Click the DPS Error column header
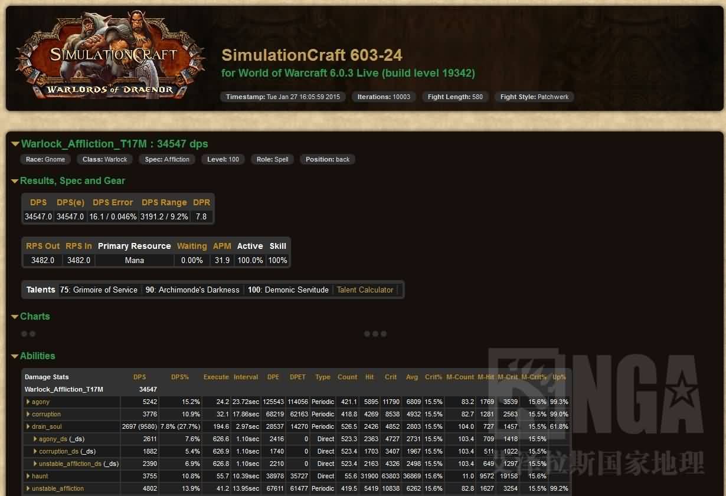The width and height of the screenshot is (726, 496). coord(113,202)
